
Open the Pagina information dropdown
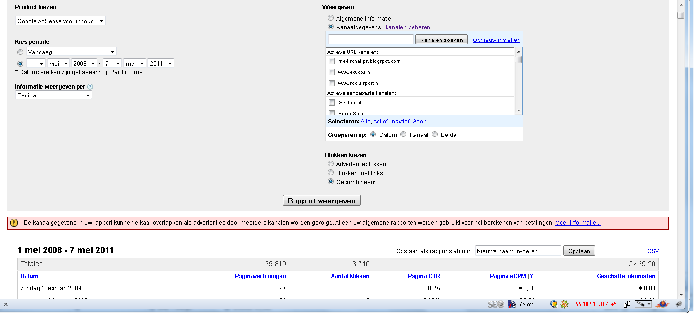53,95
